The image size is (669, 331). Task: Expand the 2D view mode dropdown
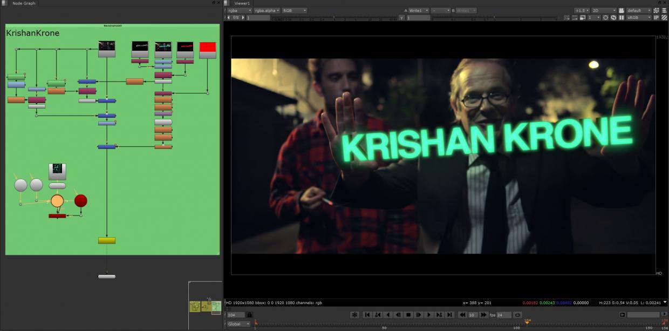point(605,10)
